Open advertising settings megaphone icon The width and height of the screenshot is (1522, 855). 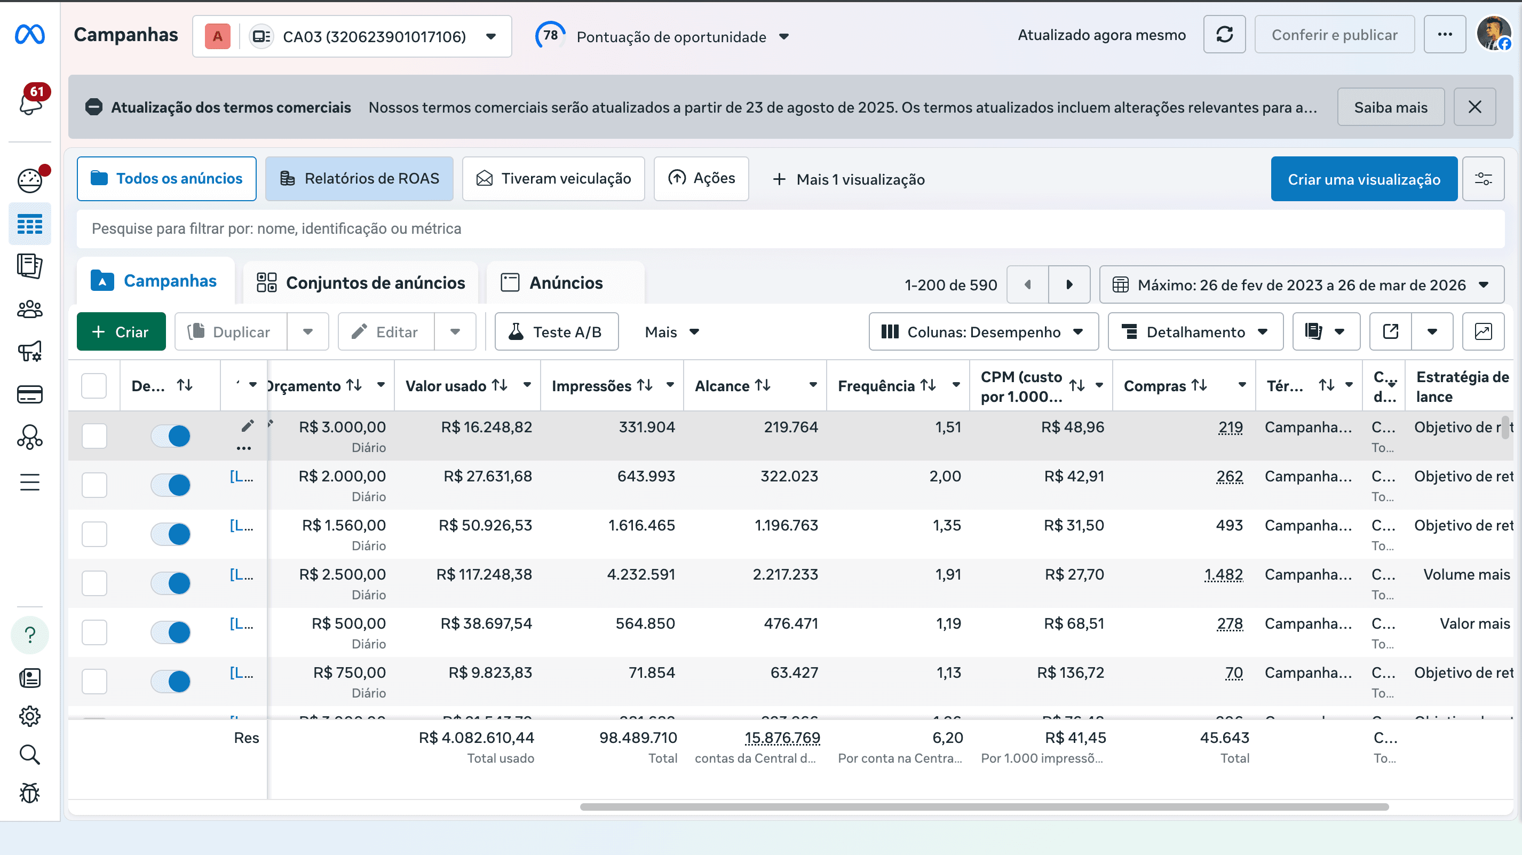click(x=29, y=351)
